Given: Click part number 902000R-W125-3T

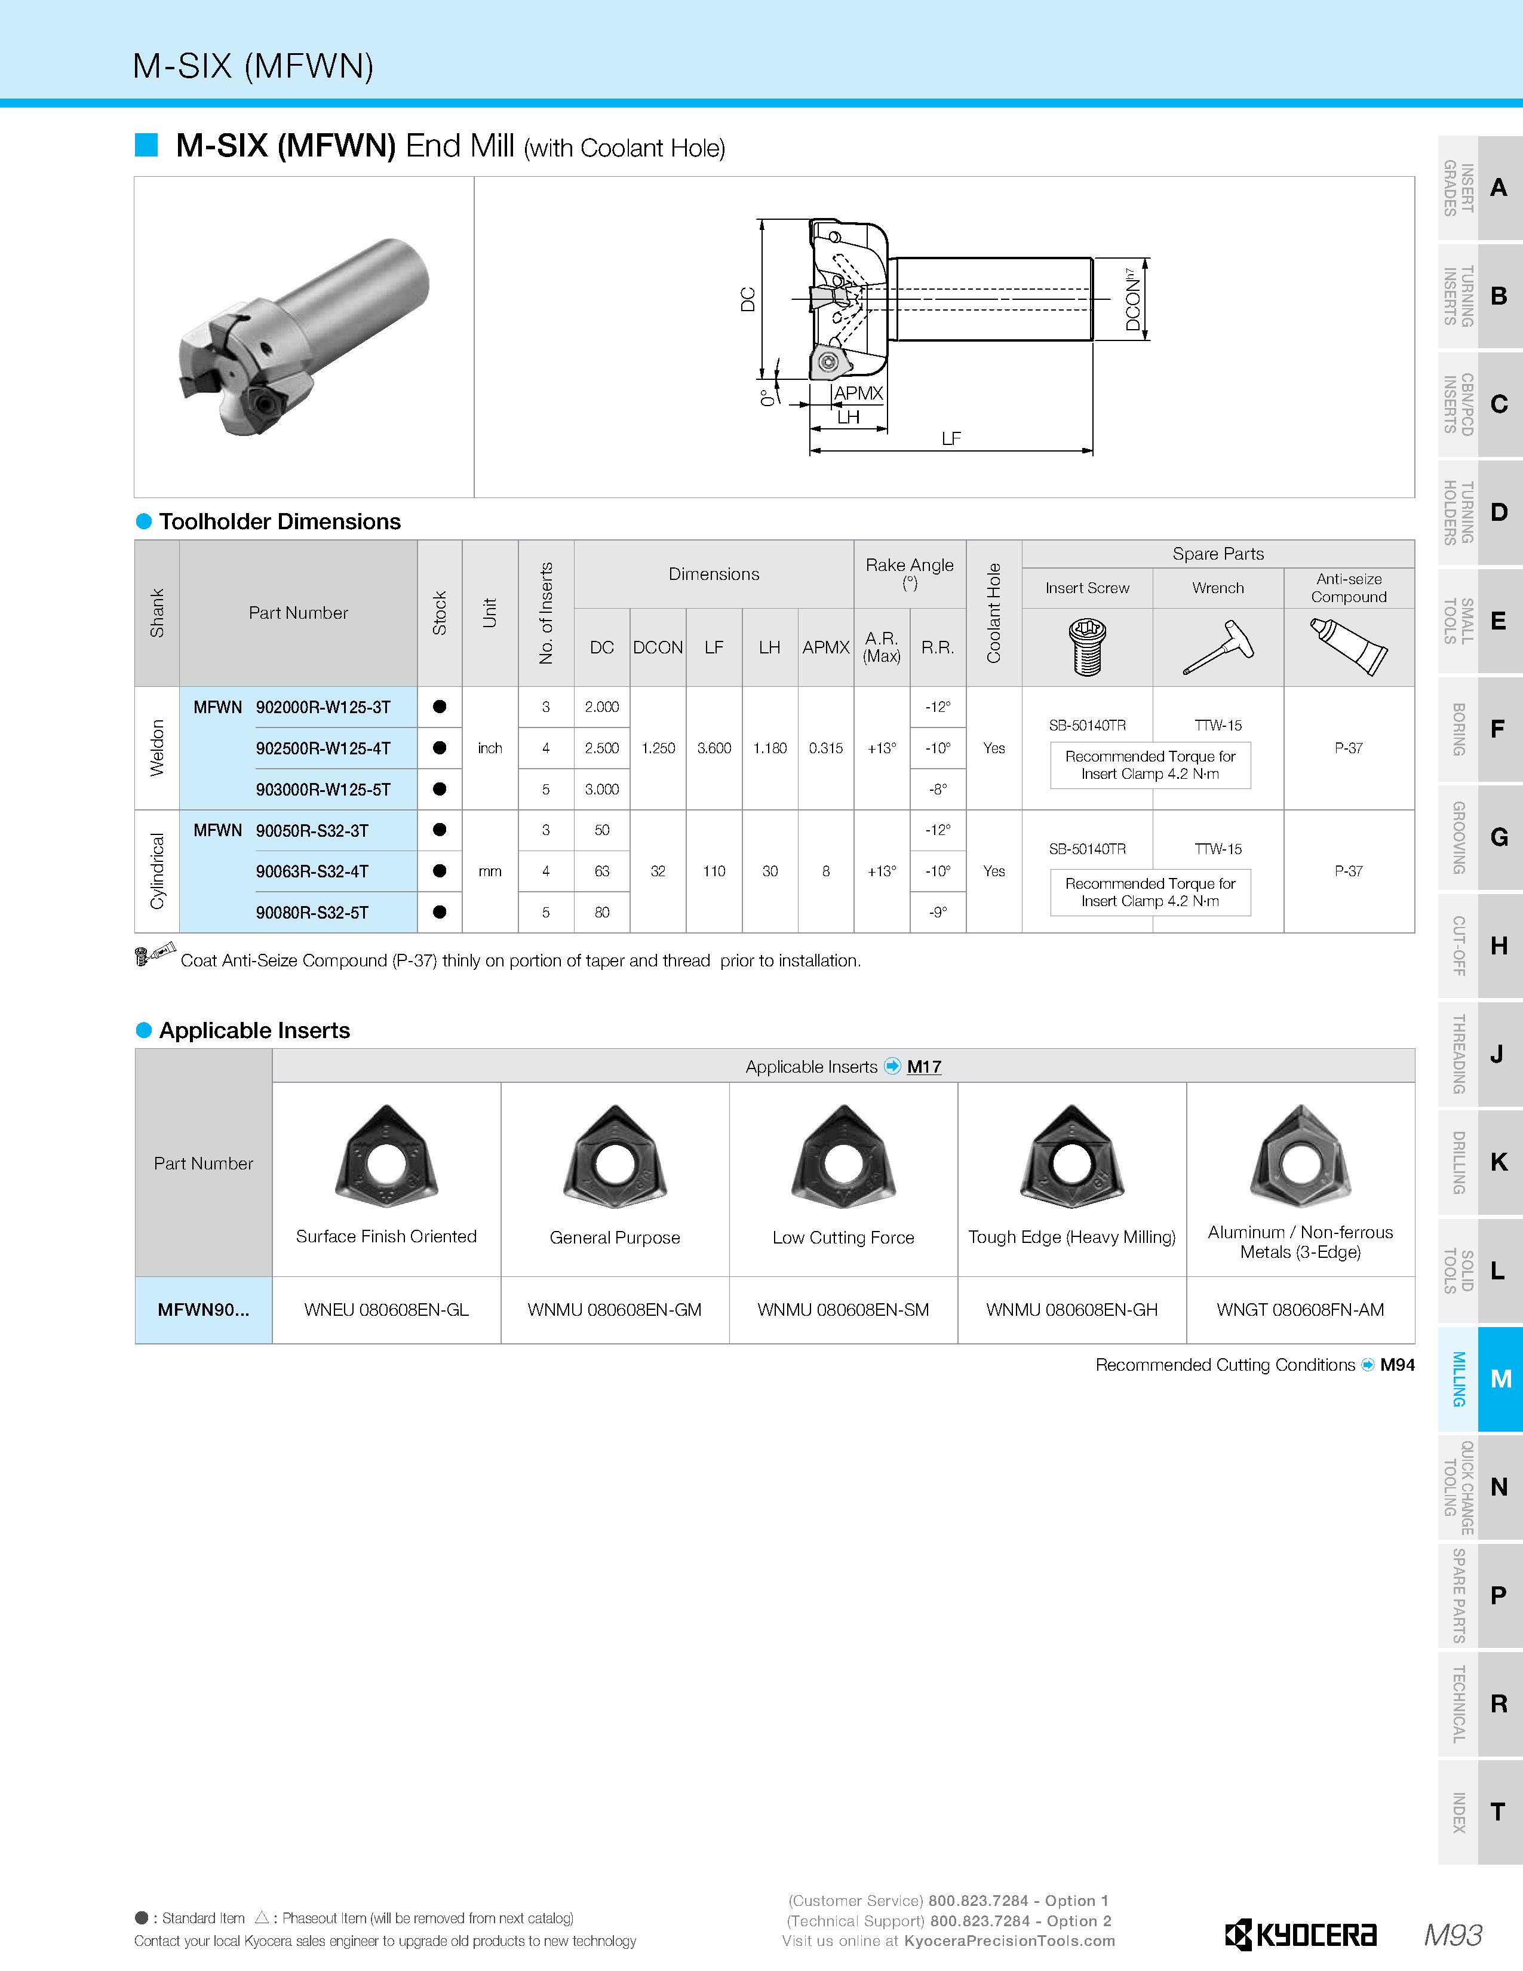Looking at the screenshot, I should click(x=323, y=708).
